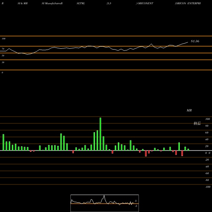Click the MR axis label -40

[207, 167]
